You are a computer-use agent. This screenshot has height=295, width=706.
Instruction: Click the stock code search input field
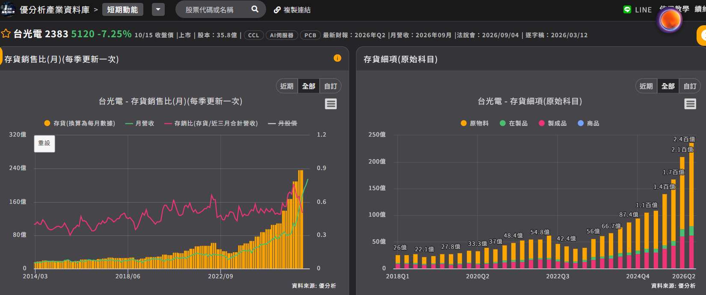point(210,9)
